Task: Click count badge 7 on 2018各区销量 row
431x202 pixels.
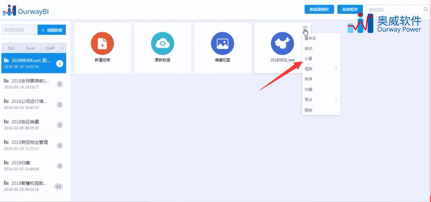Action: 60,125
